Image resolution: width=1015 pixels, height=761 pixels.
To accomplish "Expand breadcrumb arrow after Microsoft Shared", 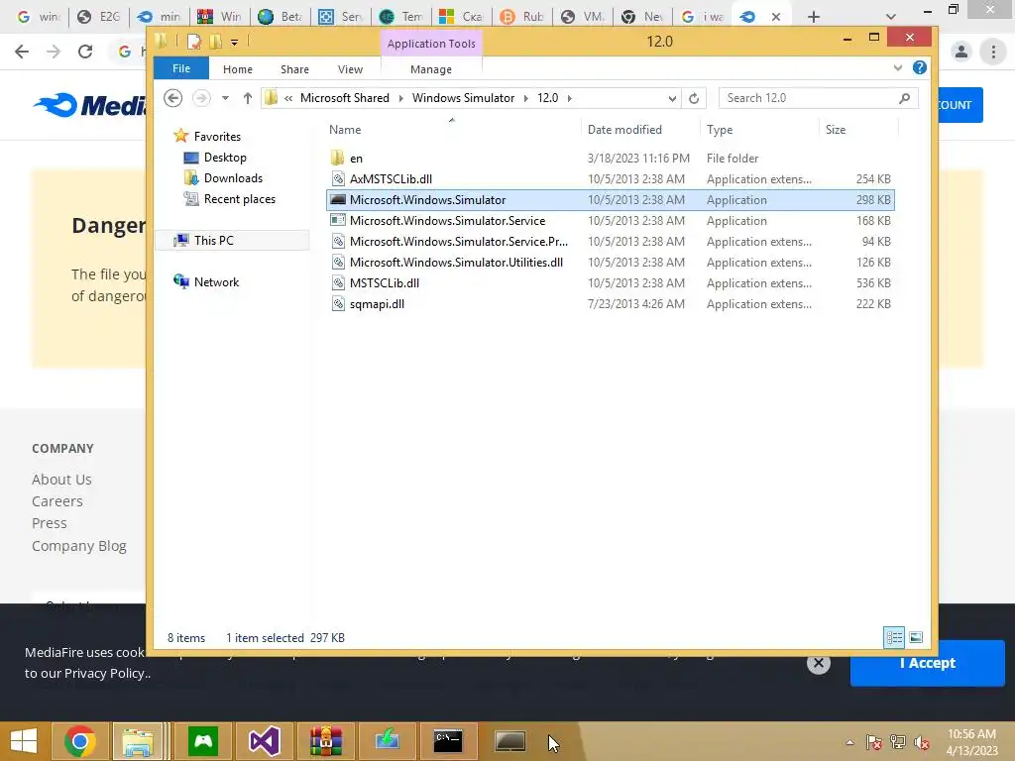I will [400, 98].
